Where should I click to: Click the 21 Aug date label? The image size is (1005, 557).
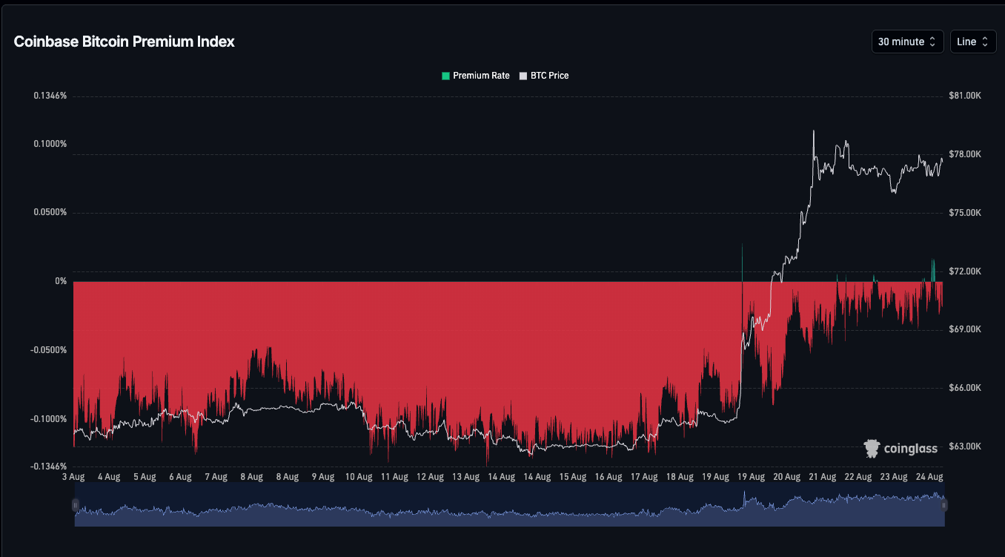tap(822, 477)
